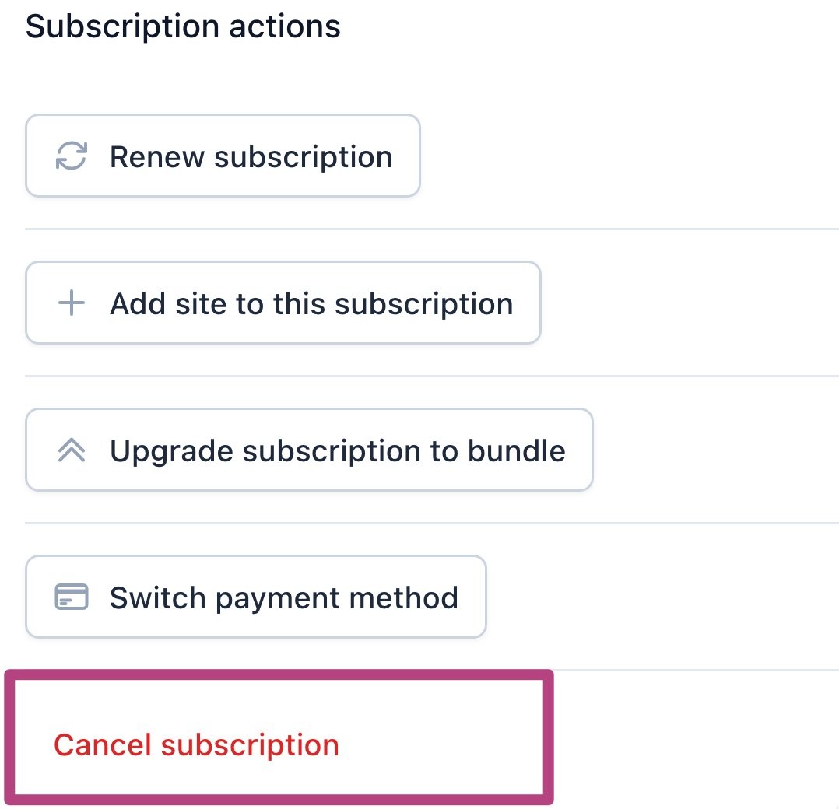Click the Upgrade subscription to bundle label

338,450
